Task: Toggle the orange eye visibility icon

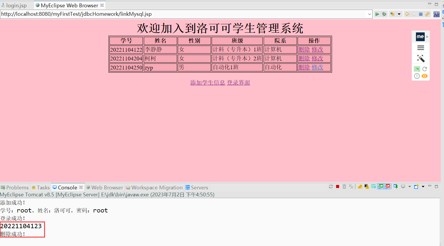Action: (425, 76)
